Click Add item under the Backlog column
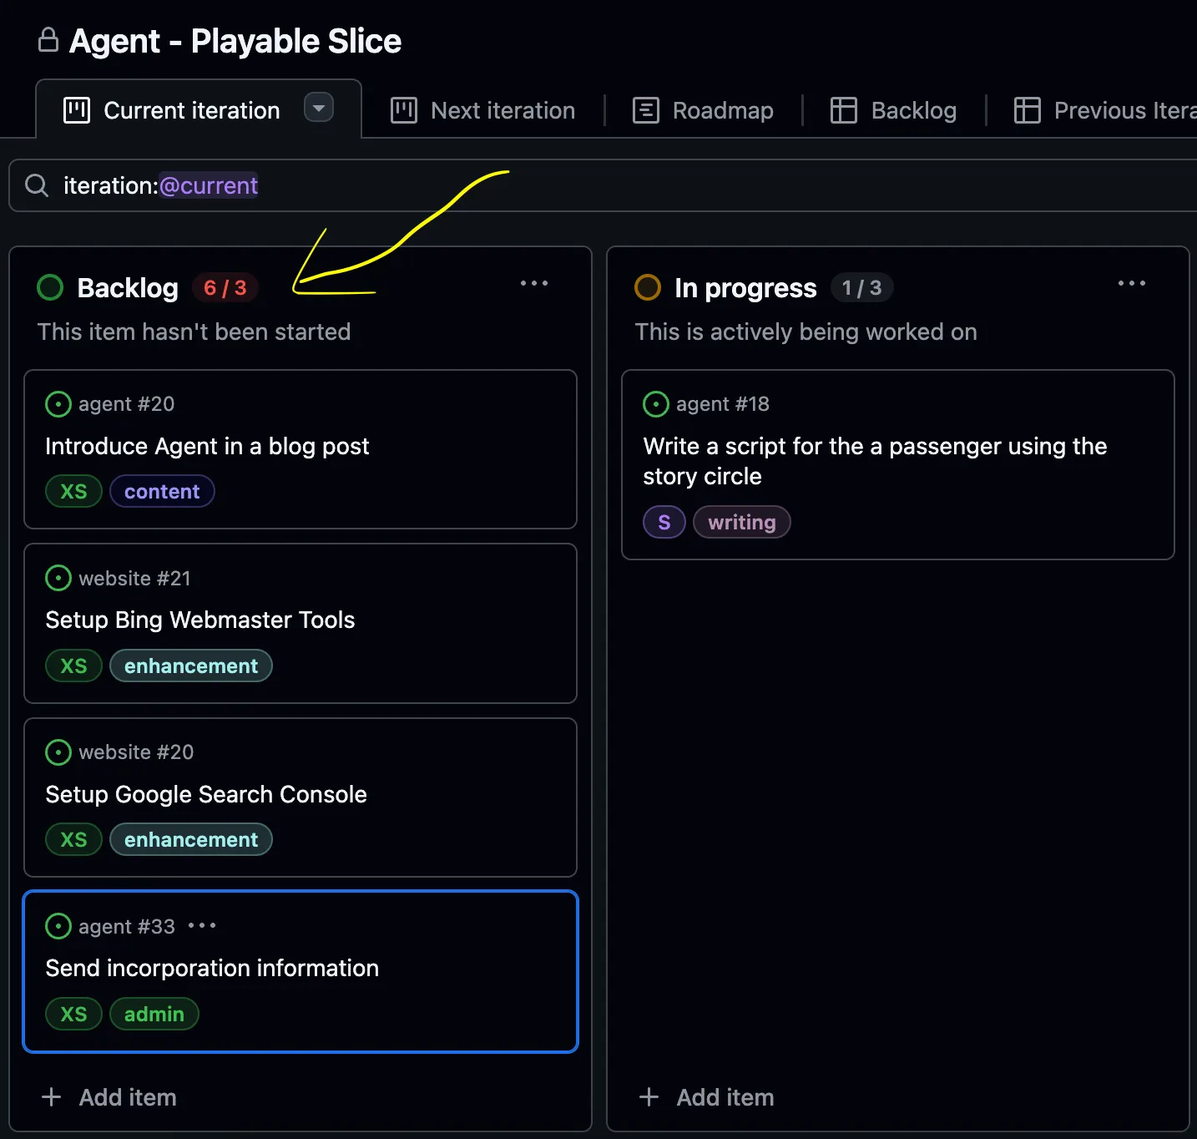The image size is (1197, 1139). (x=109, y=1097)
